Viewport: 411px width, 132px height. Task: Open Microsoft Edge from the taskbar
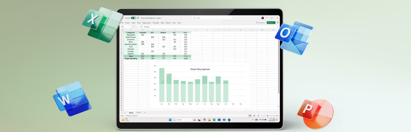coord(214,120)
